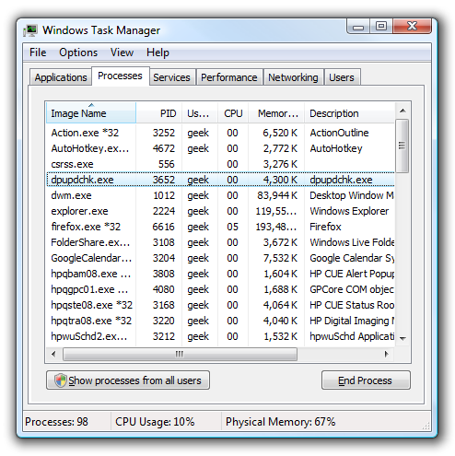Click the vertical scrollbar thumb
Viewport: 455px width, 456px height.
tap(402, 146)
